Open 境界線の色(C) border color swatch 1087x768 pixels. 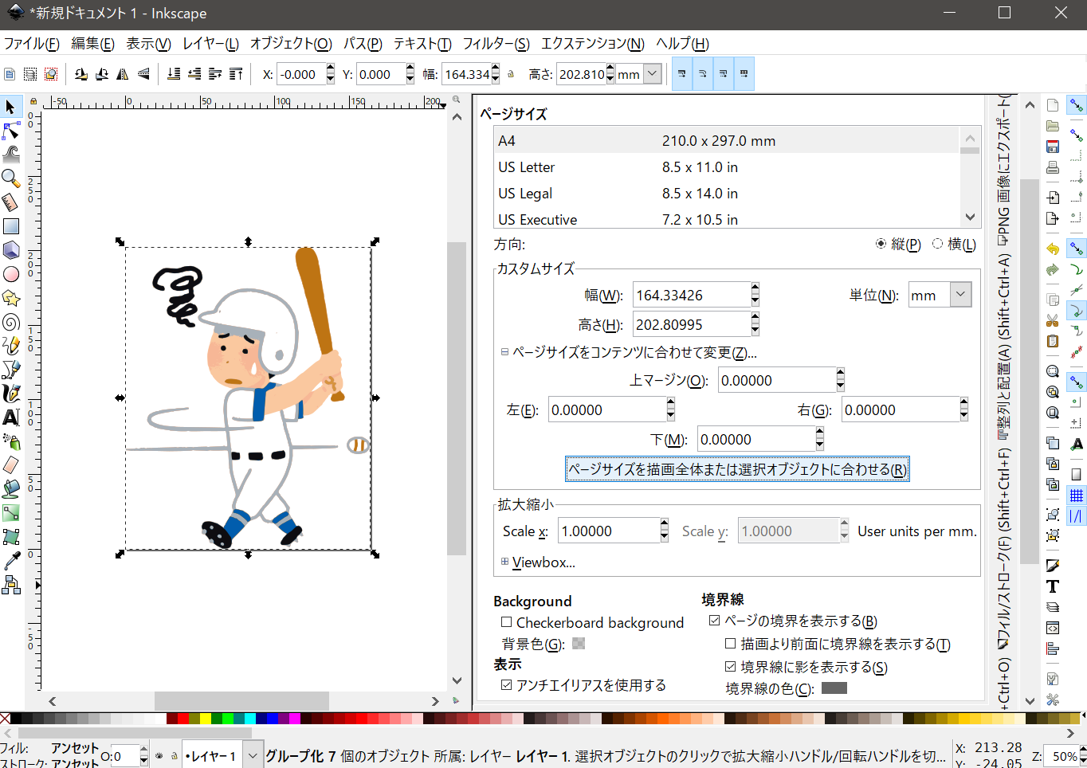click(x=834, y=688)
